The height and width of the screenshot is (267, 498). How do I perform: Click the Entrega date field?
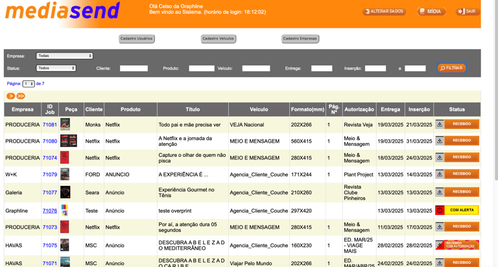tap(322, 68)
